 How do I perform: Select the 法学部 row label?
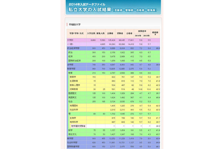pos(70,65)
